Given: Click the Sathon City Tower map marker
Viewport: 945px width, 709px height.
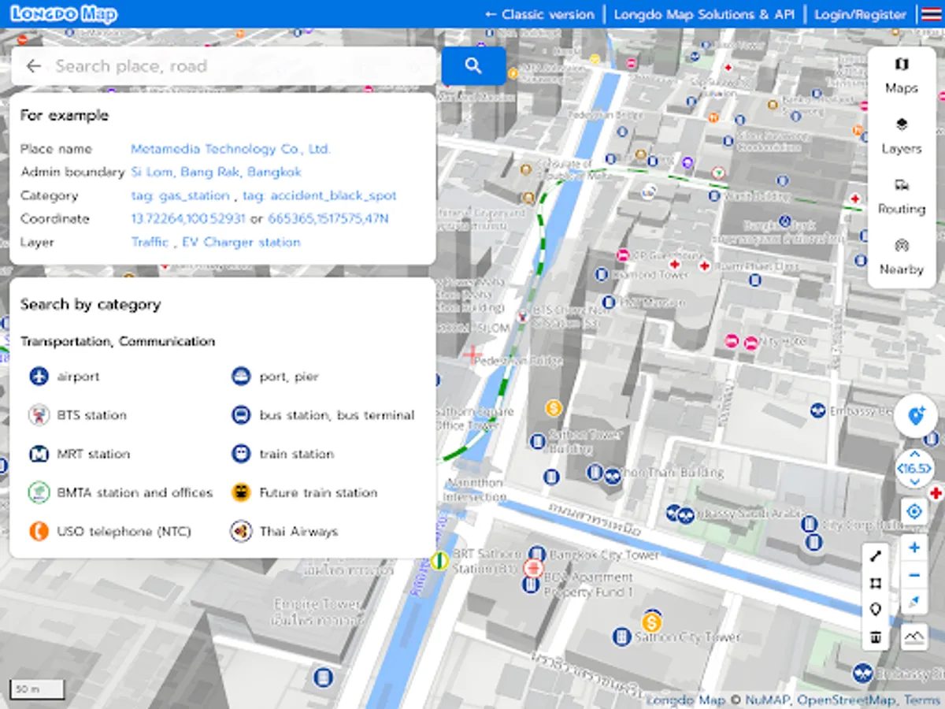Looking at the screenshot, I should click(622, 637).
